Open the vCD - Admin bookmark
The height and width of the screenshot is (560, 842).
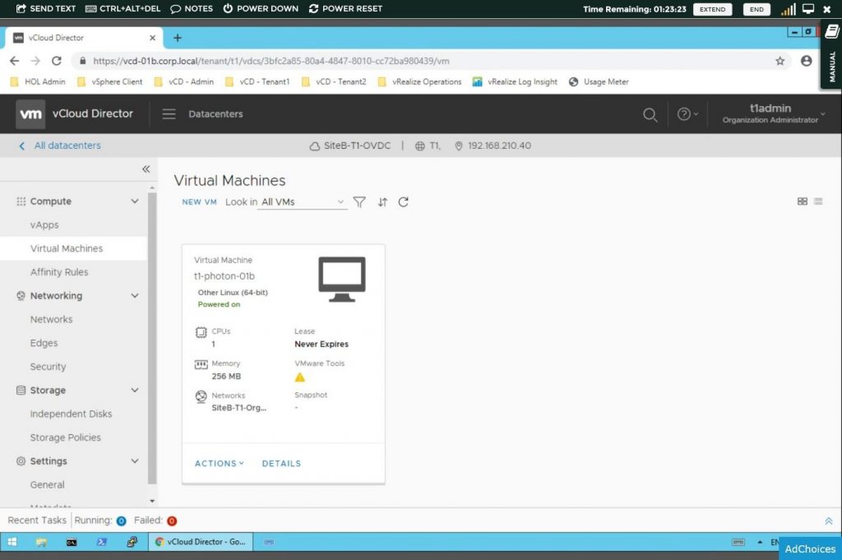point(183,81)
